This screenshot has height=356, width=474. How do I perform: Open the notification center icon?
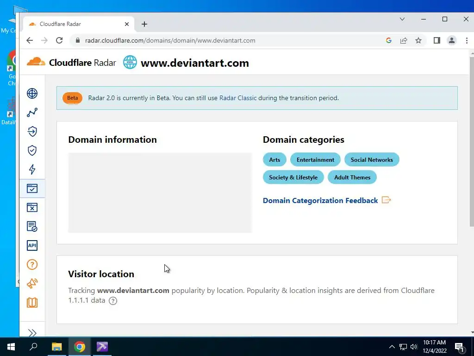(459, 347)
